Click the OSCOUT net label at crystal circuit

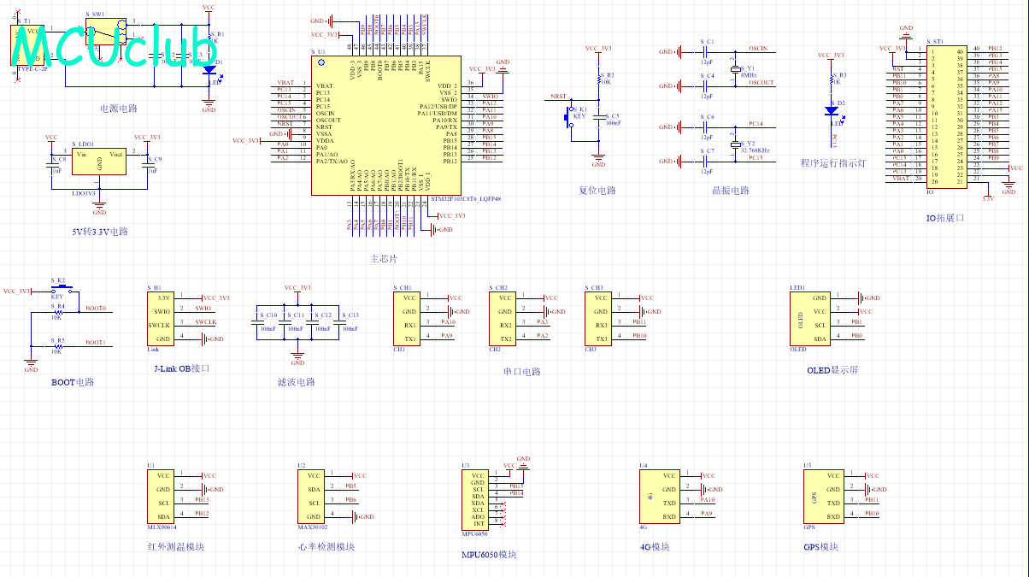(x=761, y=83)
